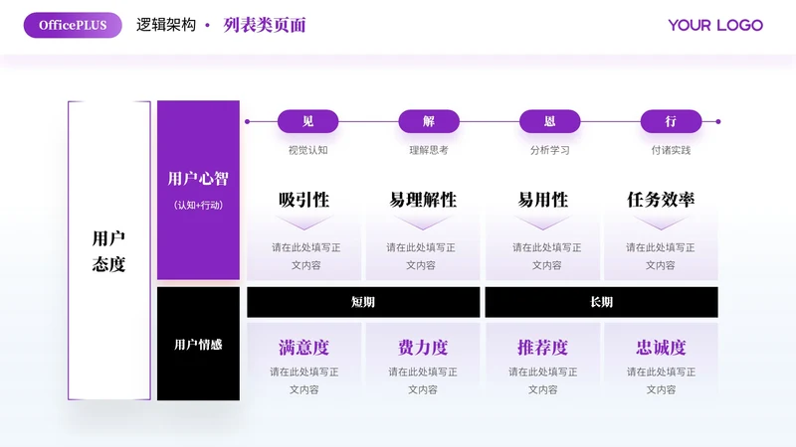Select the 易用性 heading

tap(542, 200)
